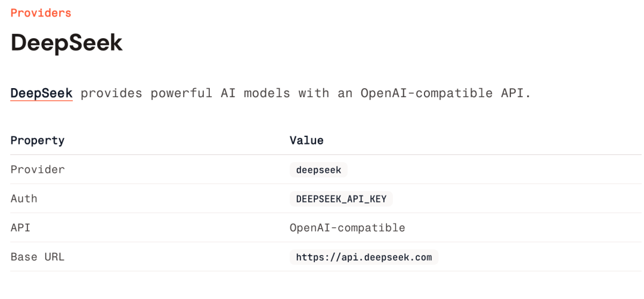Screen dimensions: 644x299
Task: Click the OpenAI-compatible value in API row
Action: 347,228
